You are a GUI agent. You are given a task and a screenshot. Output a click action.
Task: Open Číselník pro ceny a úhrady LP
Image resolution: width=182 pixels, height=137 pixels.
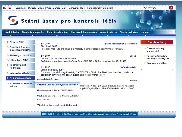pyautogui.click(x=155, y=50)
